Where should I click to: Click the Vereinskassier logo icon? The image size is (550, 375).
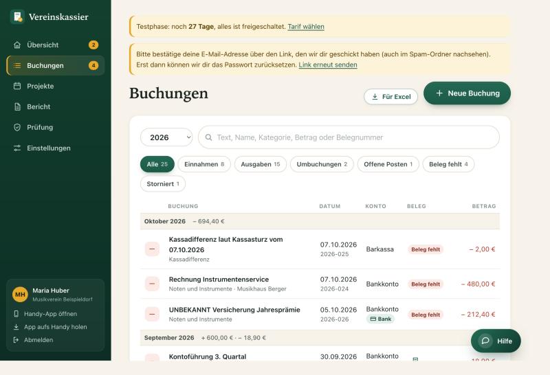tap(17, 16)
